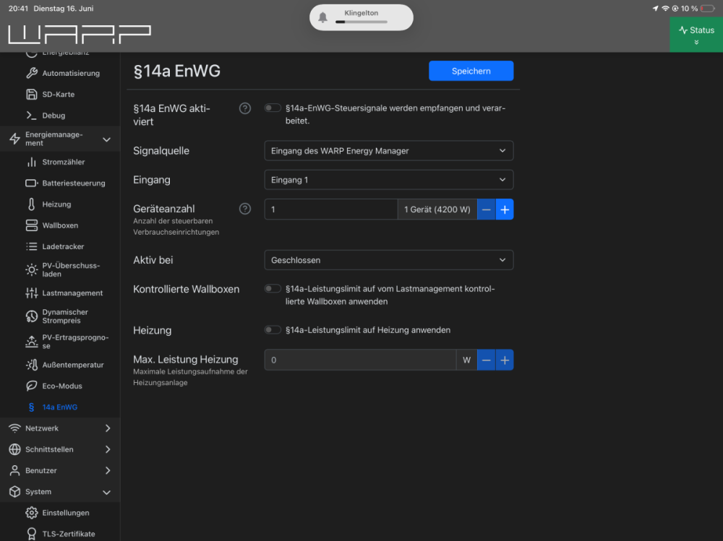Click the WARP logo

80,34
